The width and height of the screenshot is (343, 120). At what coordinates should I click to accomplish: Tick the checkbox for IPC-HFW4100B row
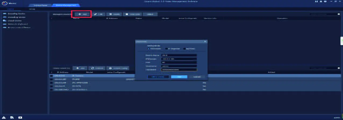51,83
